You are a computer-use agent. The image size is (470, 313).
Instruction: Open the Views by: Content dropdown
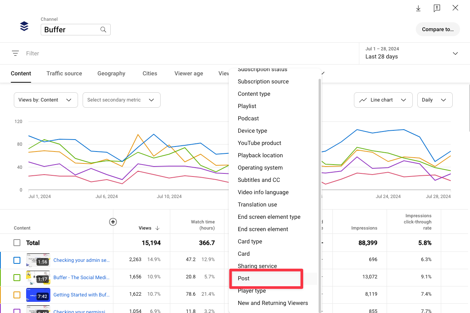(x=46, y=100)
